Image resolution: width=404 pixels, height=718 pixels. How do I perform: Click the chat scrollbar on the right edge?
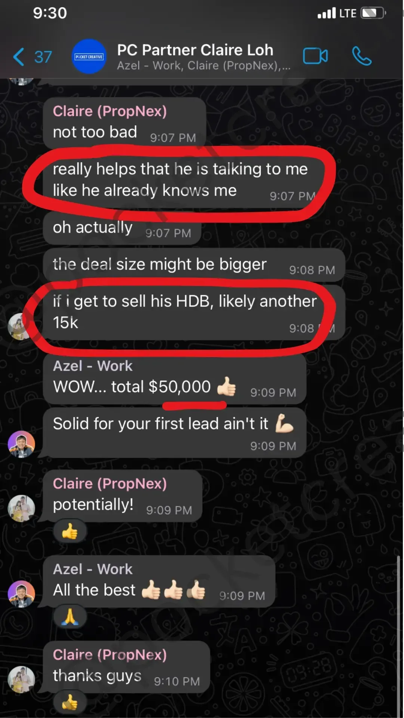399,636
